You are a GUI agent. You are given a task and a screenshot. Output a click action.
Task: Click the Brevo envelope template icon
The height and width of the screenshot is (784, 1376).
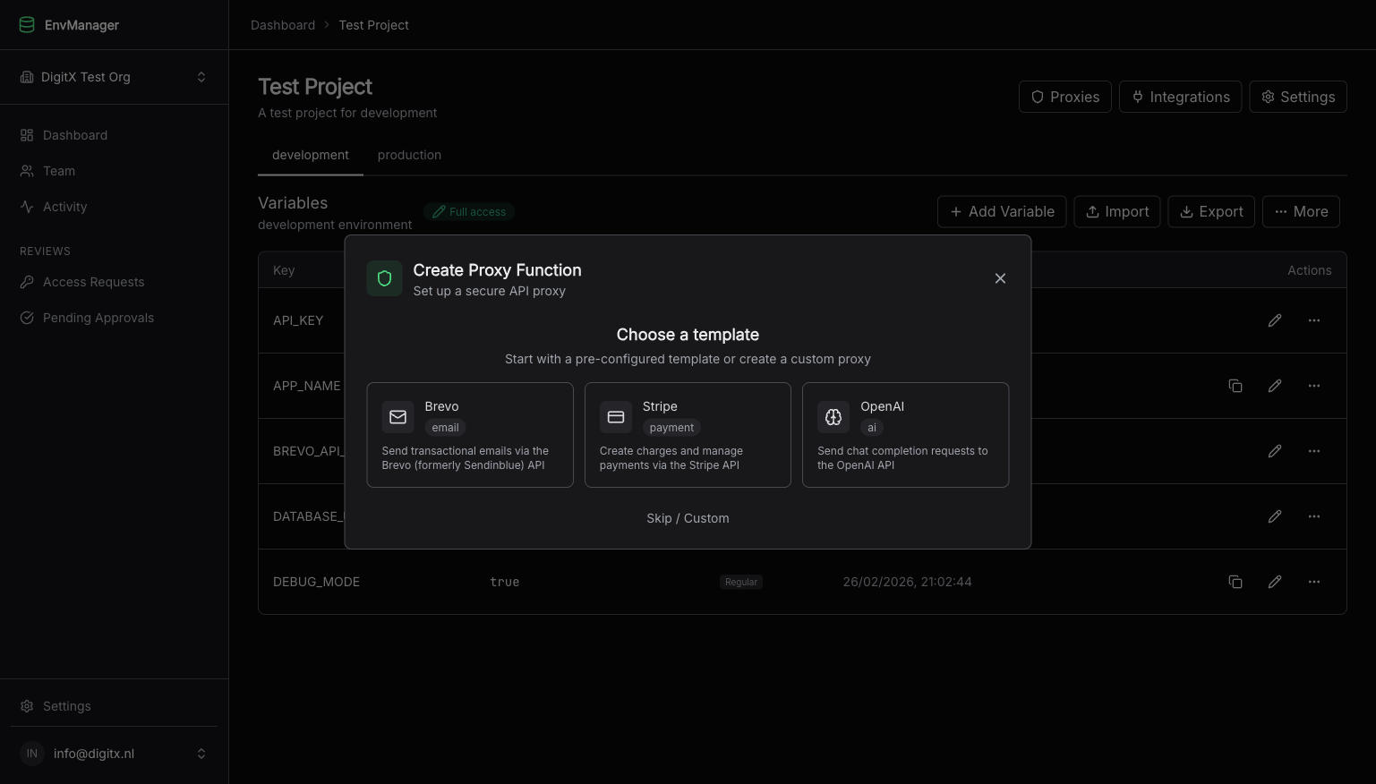click(398, 417)
